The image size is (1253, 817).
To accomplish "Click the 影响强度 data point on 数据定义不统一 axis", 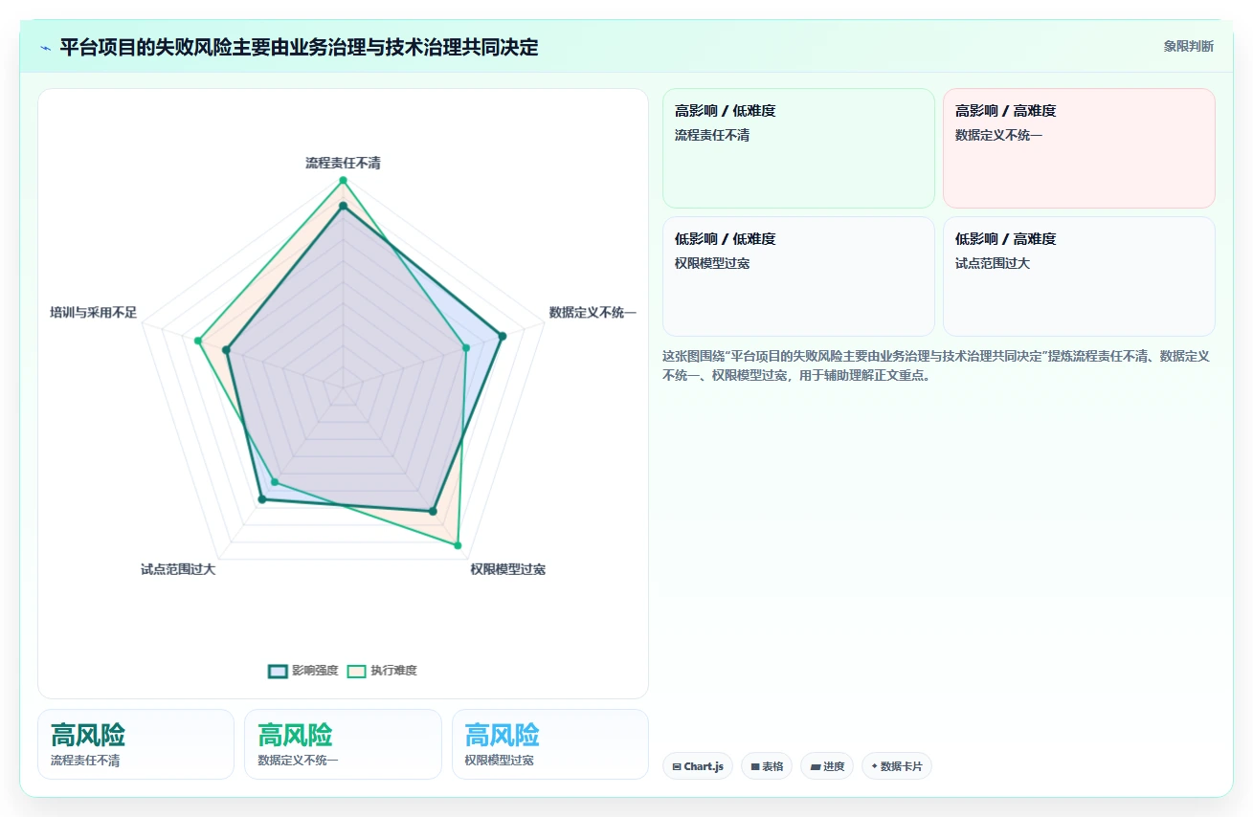I will tap(503, 336).
